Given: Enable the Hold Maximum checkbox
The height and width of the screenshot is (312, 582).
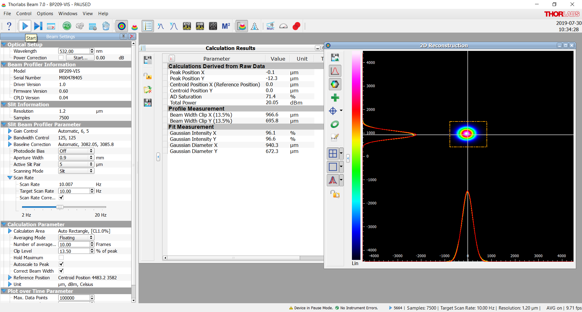Looking at the screenshot, I should click(61, 257).
